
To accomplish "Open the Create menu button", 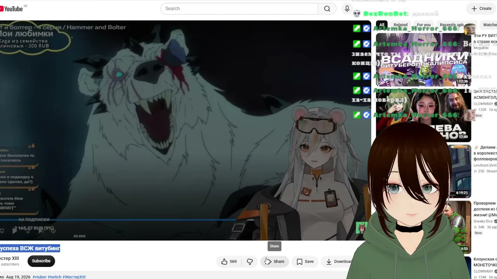I will 481,9.
